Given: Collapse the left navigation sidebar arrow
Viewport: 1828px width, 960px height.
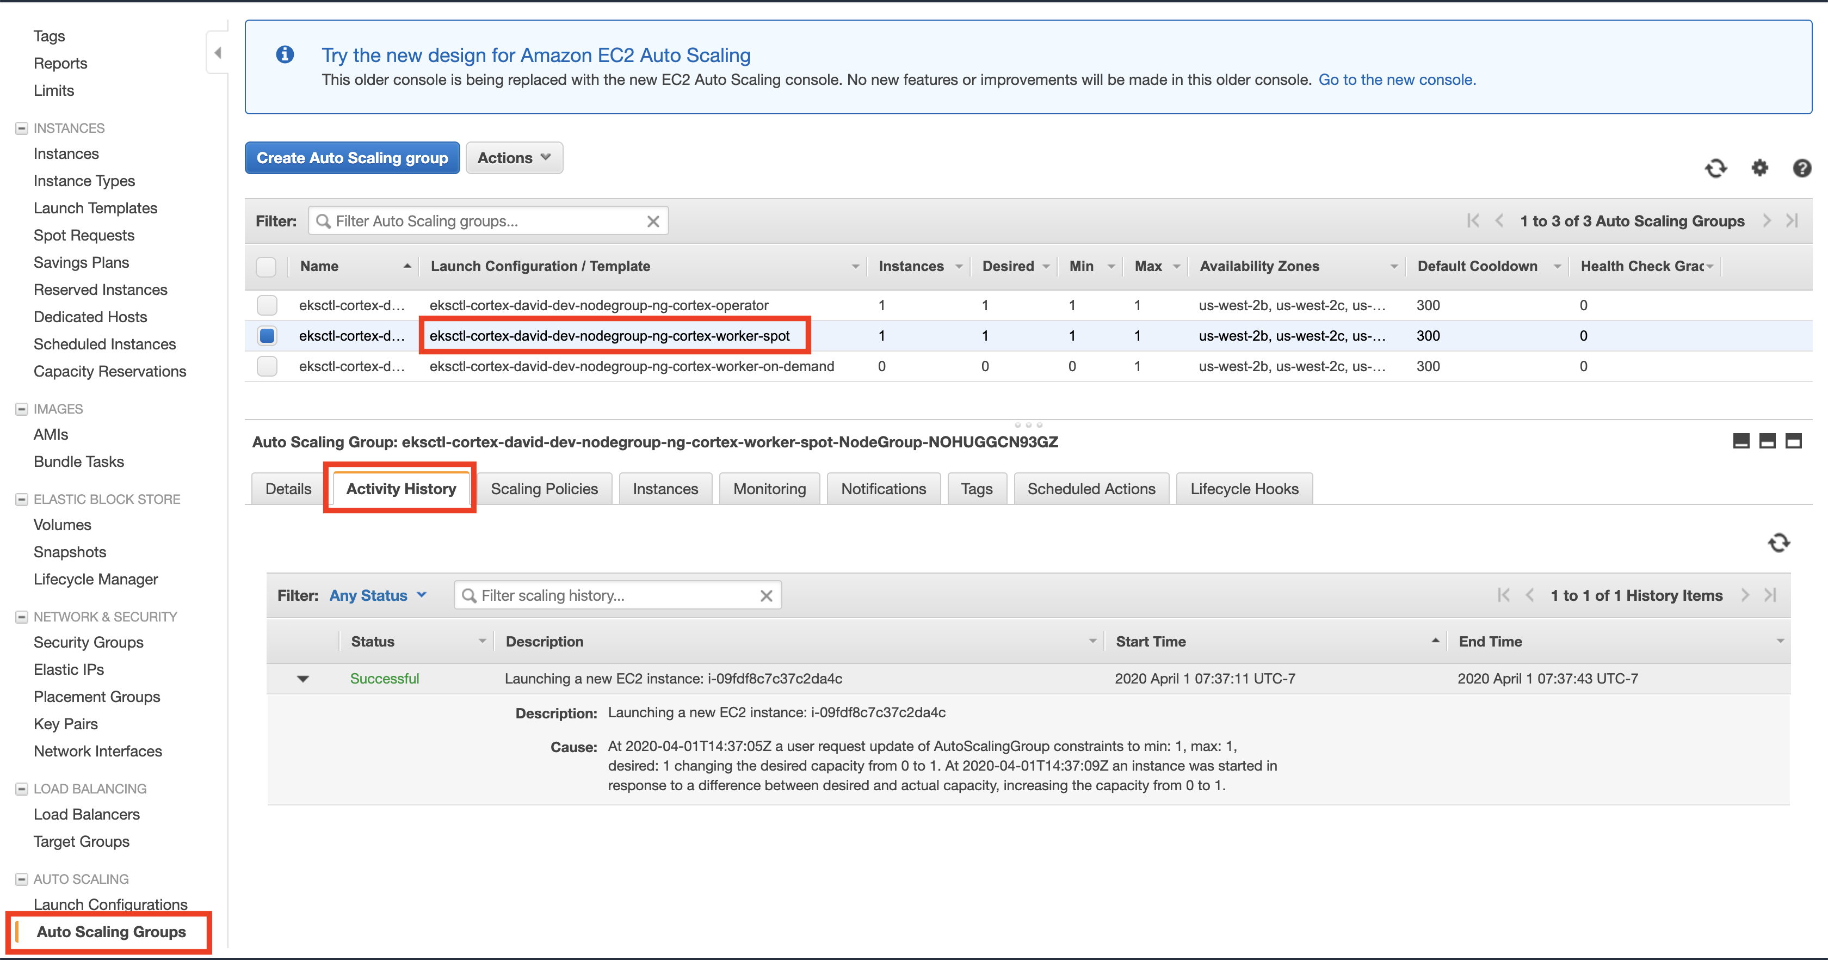Looking at the screenshot, I should click(218, 53).
